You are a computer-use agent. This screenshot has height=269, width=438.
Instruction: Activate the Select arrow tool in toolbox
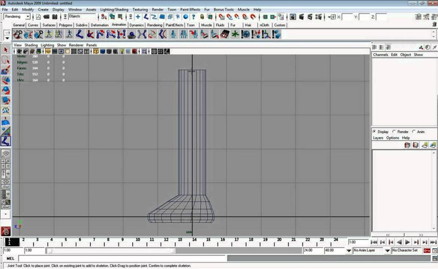(x=6, y=50)
